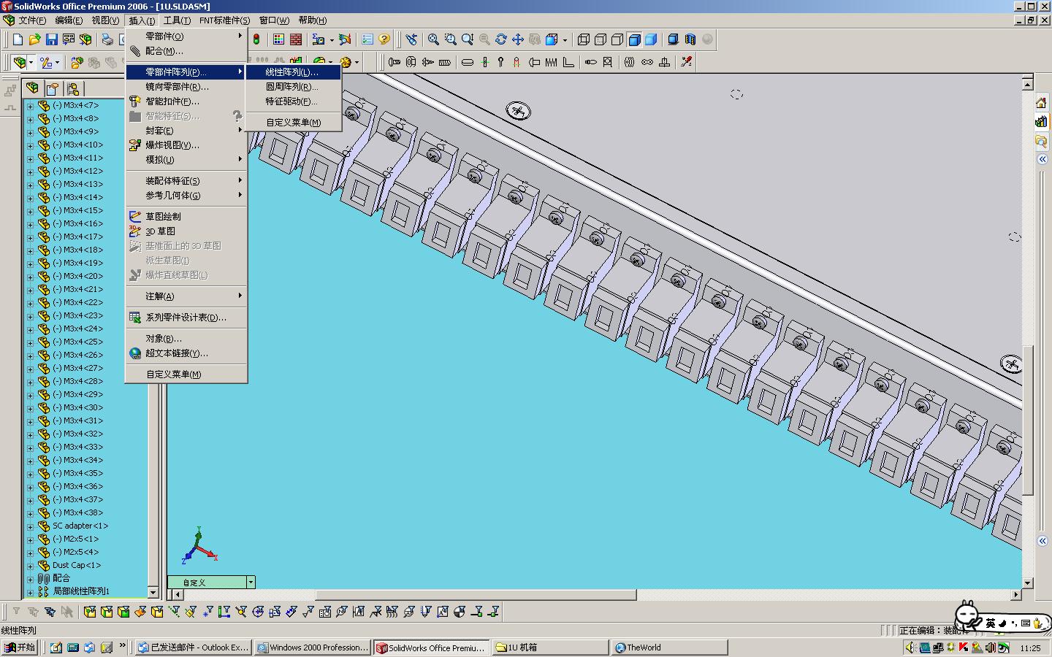This screenshot has height=657, width=1052.
Task: Click the traffic light Rebuild icon
Action: click(x=256, y=39)
